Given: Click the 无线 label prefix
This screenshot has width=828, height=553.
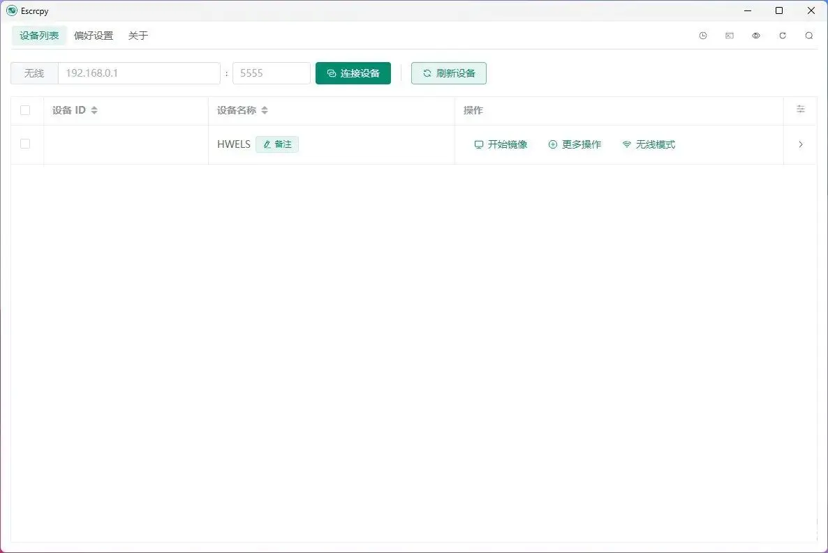Looking at the screenshot, I should pos(34,73).
